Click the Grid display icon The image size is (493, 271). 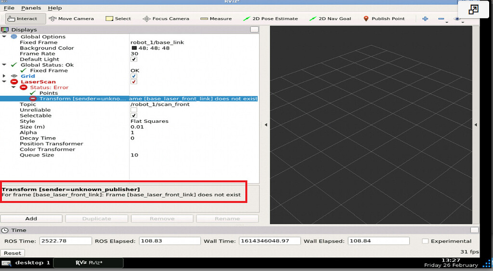14,76
